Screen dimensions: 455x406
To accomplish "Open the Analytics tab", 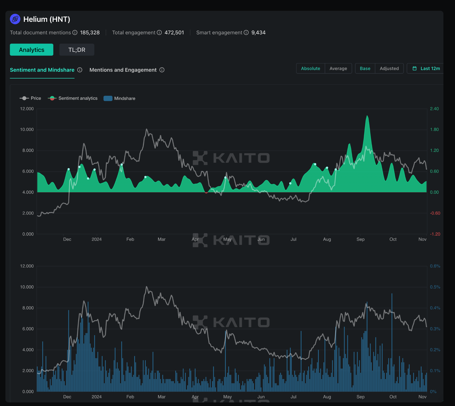I will 32,50.
